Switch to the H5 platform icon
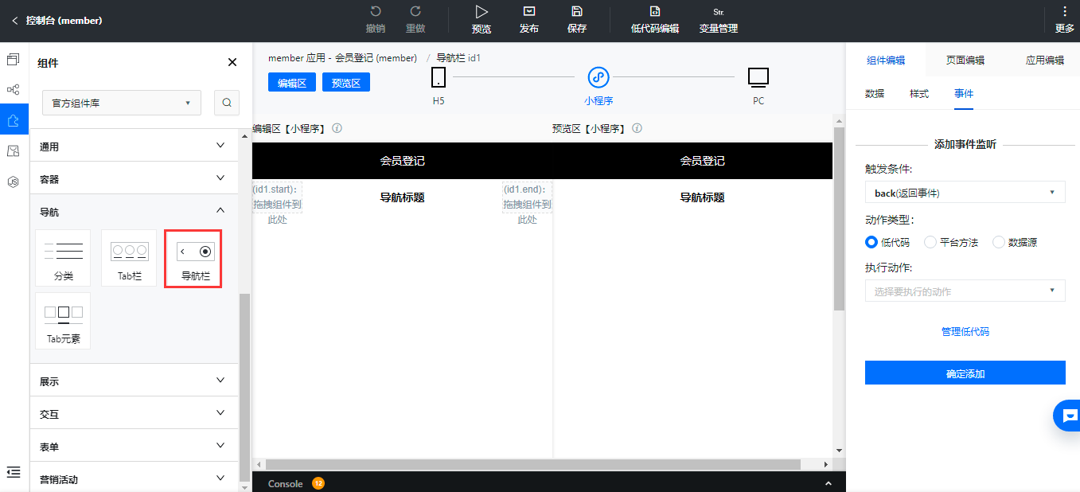The width and height of the screenshot is (1080, 492). point(439,77)
